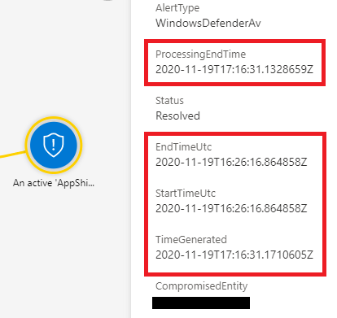Select the AlertType label

click(x=177, y=8)
